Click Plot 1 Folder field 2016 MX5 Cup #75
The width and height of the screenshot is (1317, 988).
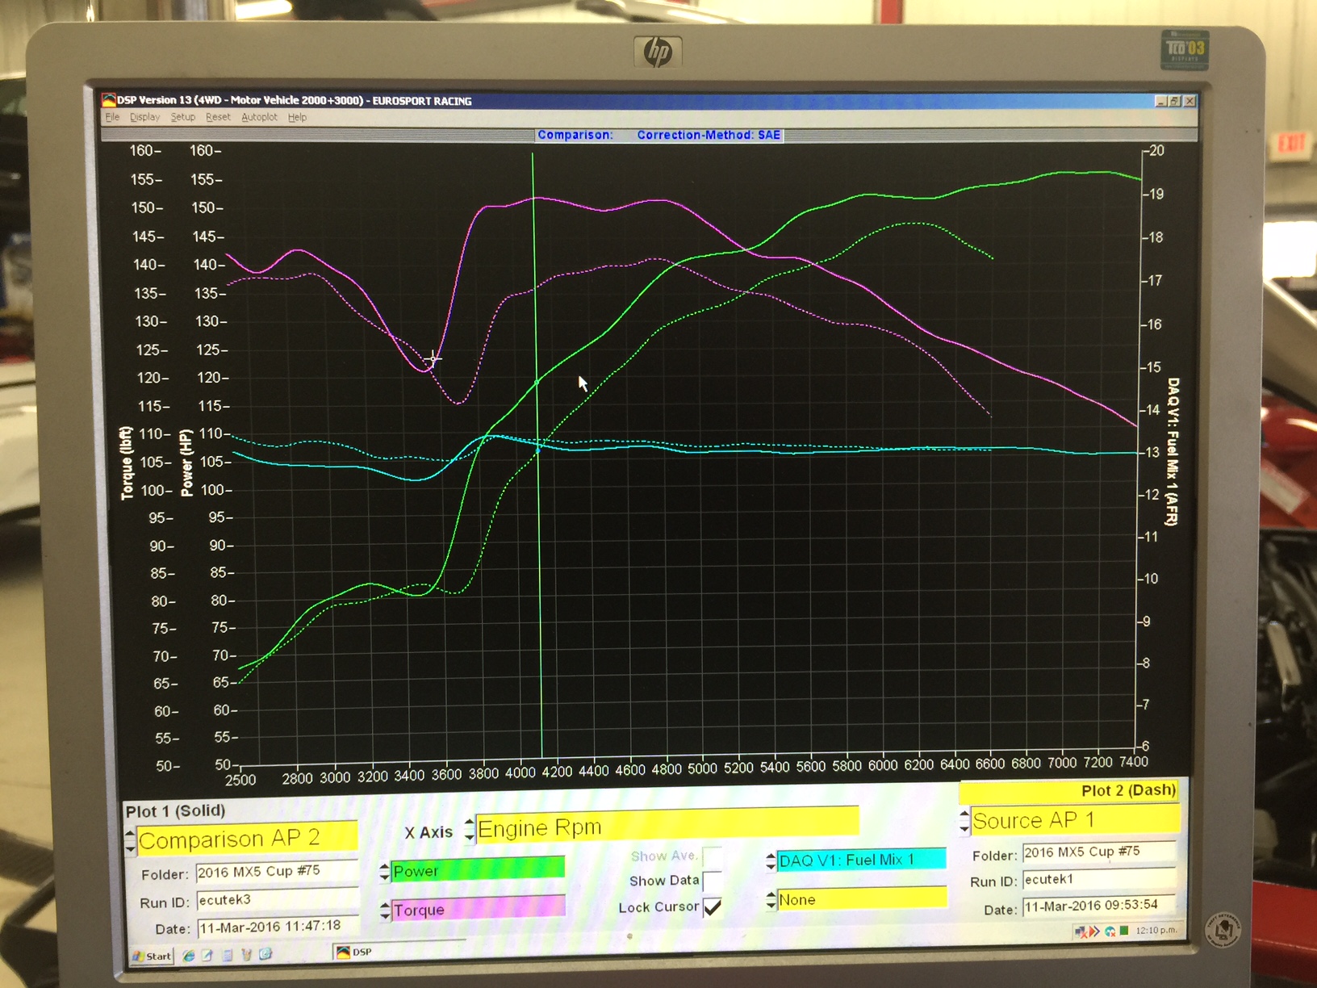[276, 872]
